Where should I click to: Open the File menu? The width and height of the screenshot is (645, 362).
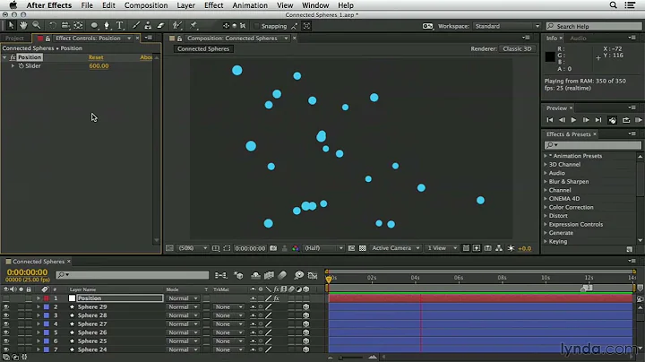(87, 5)
